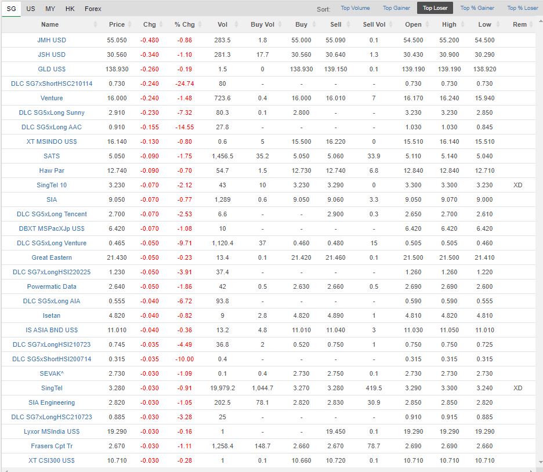This screenshot has width=543, height=472.
Task: Click the 19,979.2 volume cell for SingTel
Action: click(222, 389)
